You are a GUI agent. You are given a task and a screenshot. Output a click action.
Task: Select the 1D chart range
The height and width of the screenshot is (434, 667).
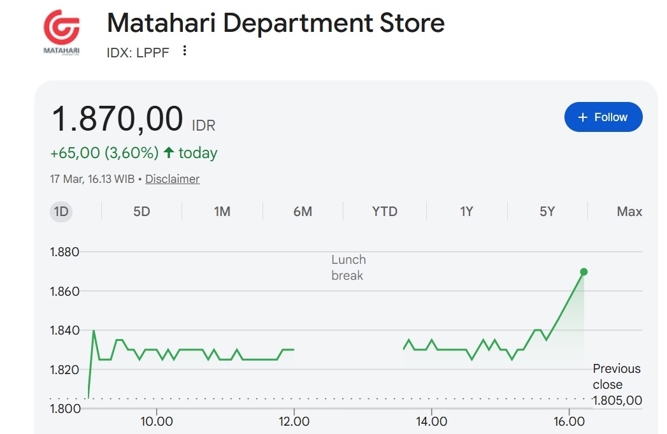[61, 212]
